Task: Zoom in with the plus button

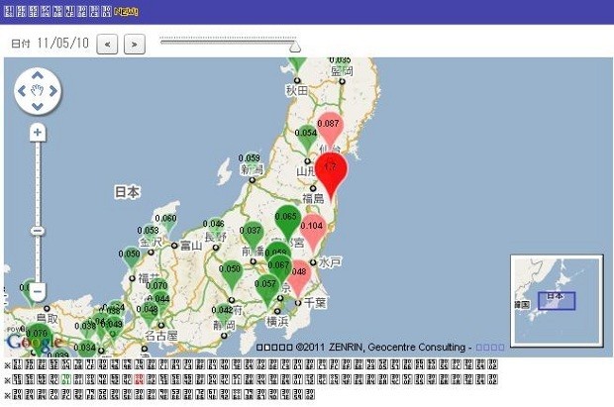Action: pos(38,132)
